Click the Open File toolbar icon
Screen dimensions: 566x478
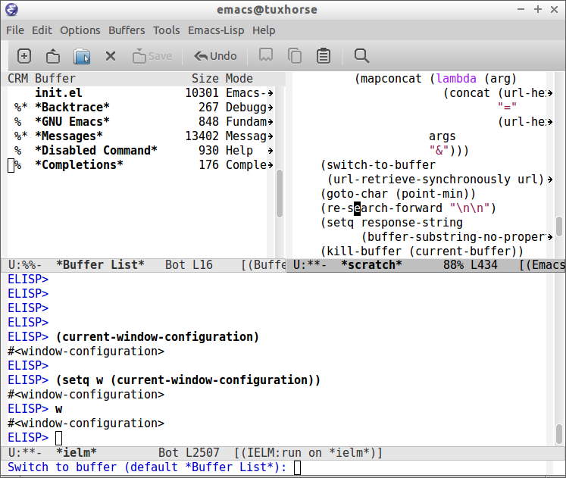point(53,56)
